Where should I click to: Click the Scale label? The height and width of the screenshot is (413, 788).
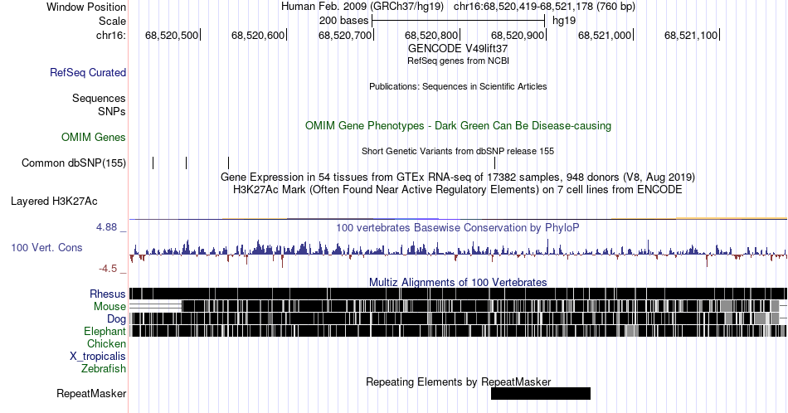tap(112, 21)
